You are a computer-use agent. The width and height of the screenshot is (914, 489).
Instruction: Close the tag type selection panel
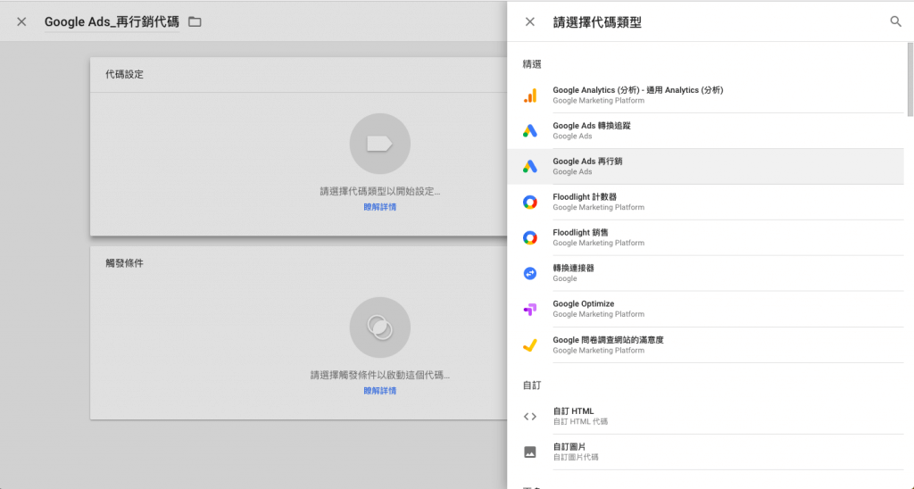(529, 22)
